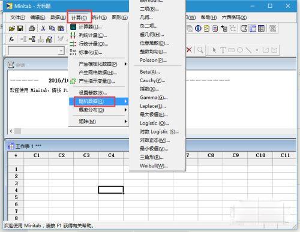
Task: Choose 二项(B)... distribution
Action: 158,9
